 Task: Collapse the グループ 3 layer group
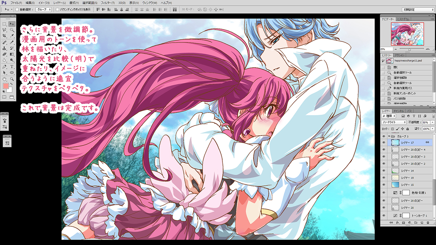(389, 136)
